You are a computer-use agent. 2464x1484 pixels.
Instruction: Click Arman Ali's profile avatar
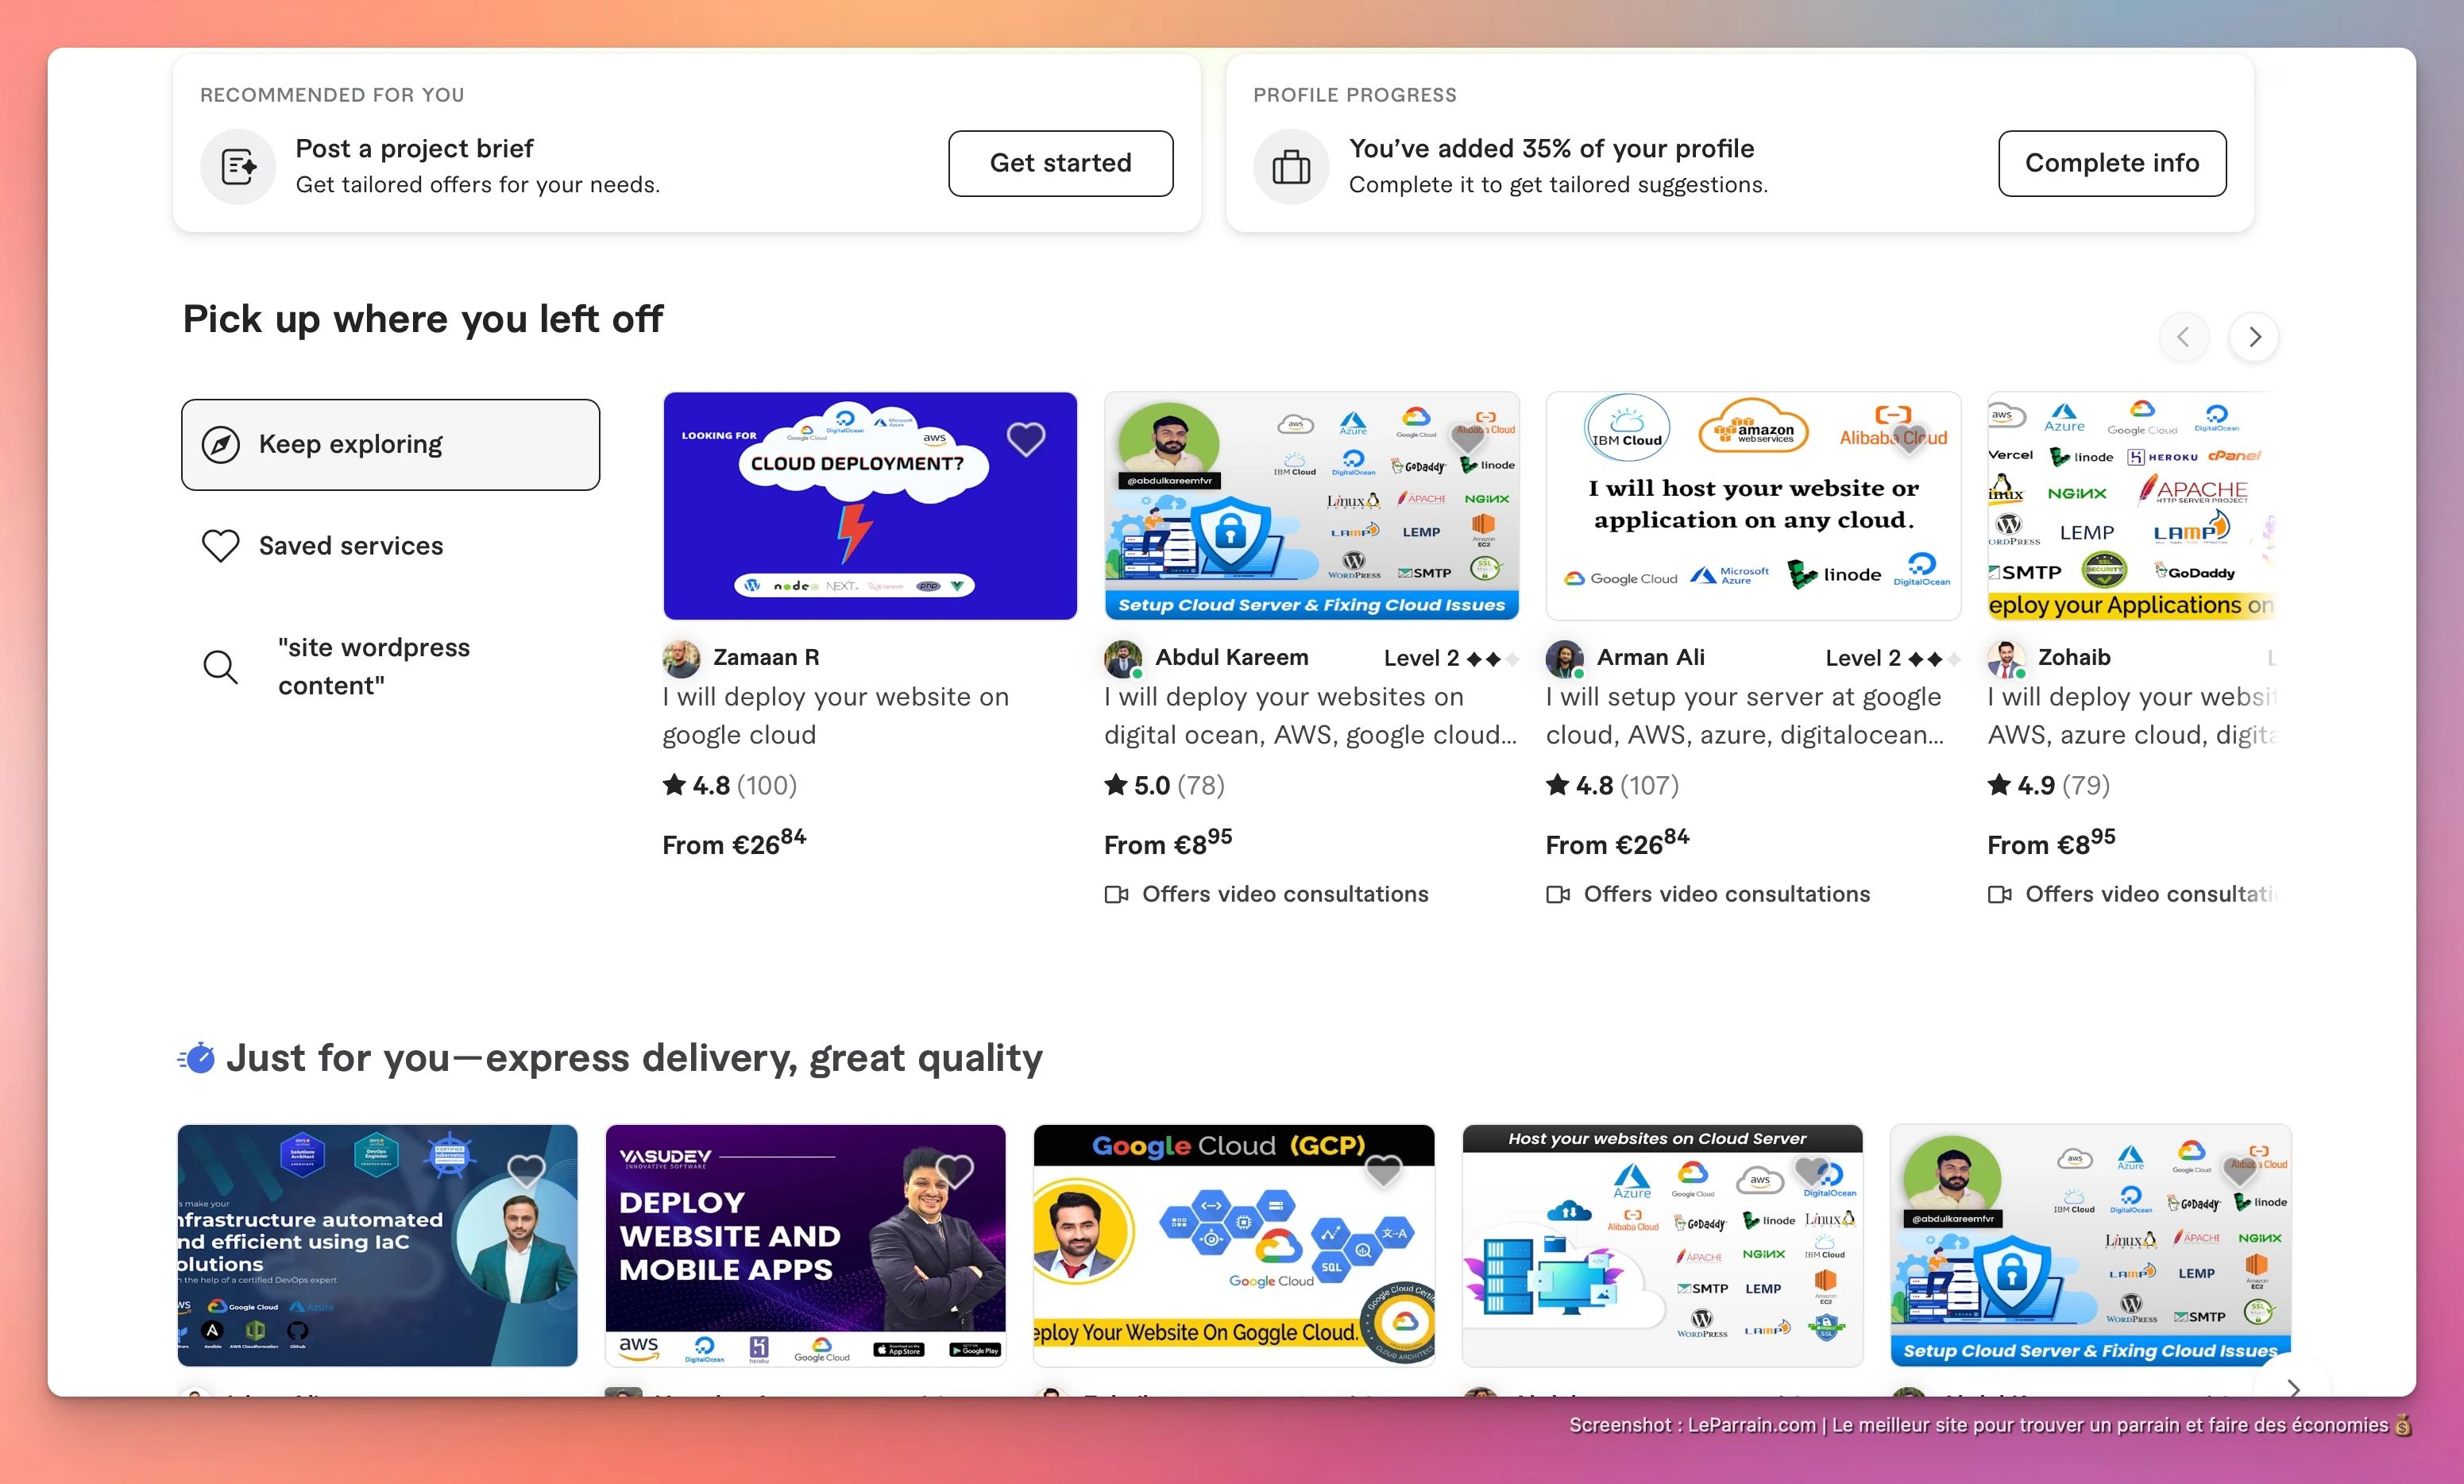point(1564,658)
